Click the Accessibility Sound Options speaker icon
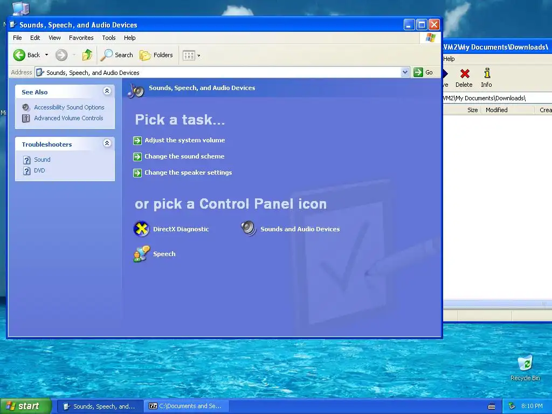The height and width of the screenshot is (414, 552). pos(26,107)
